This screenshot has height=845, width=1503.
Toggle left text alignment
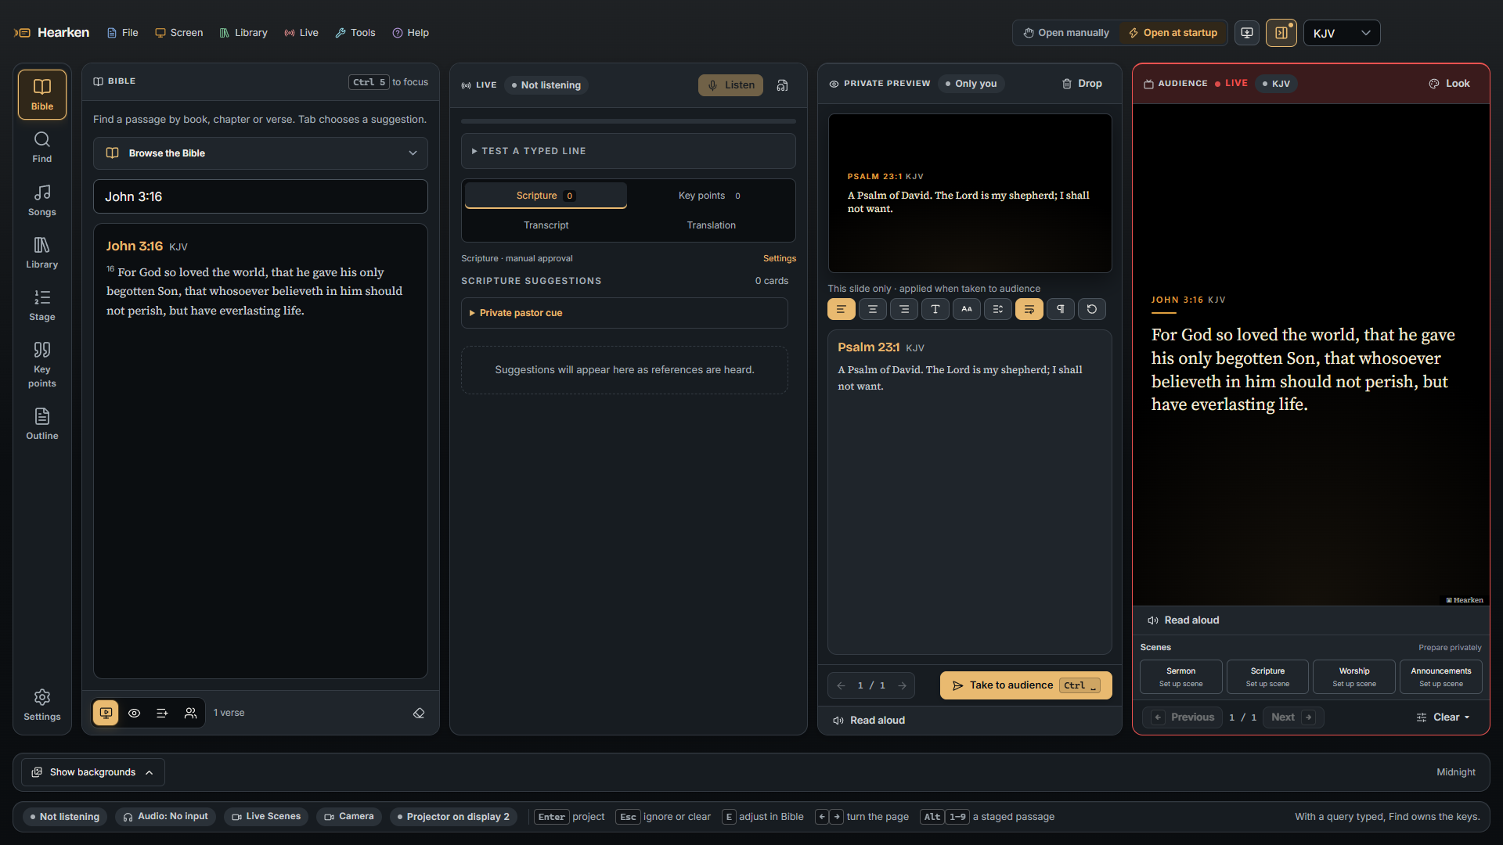point(842,309)
